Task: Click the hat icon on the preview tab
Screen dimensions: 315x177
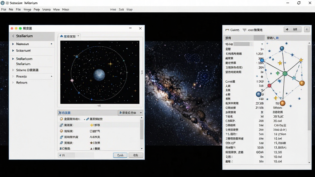Action: (x=62, y=36)
